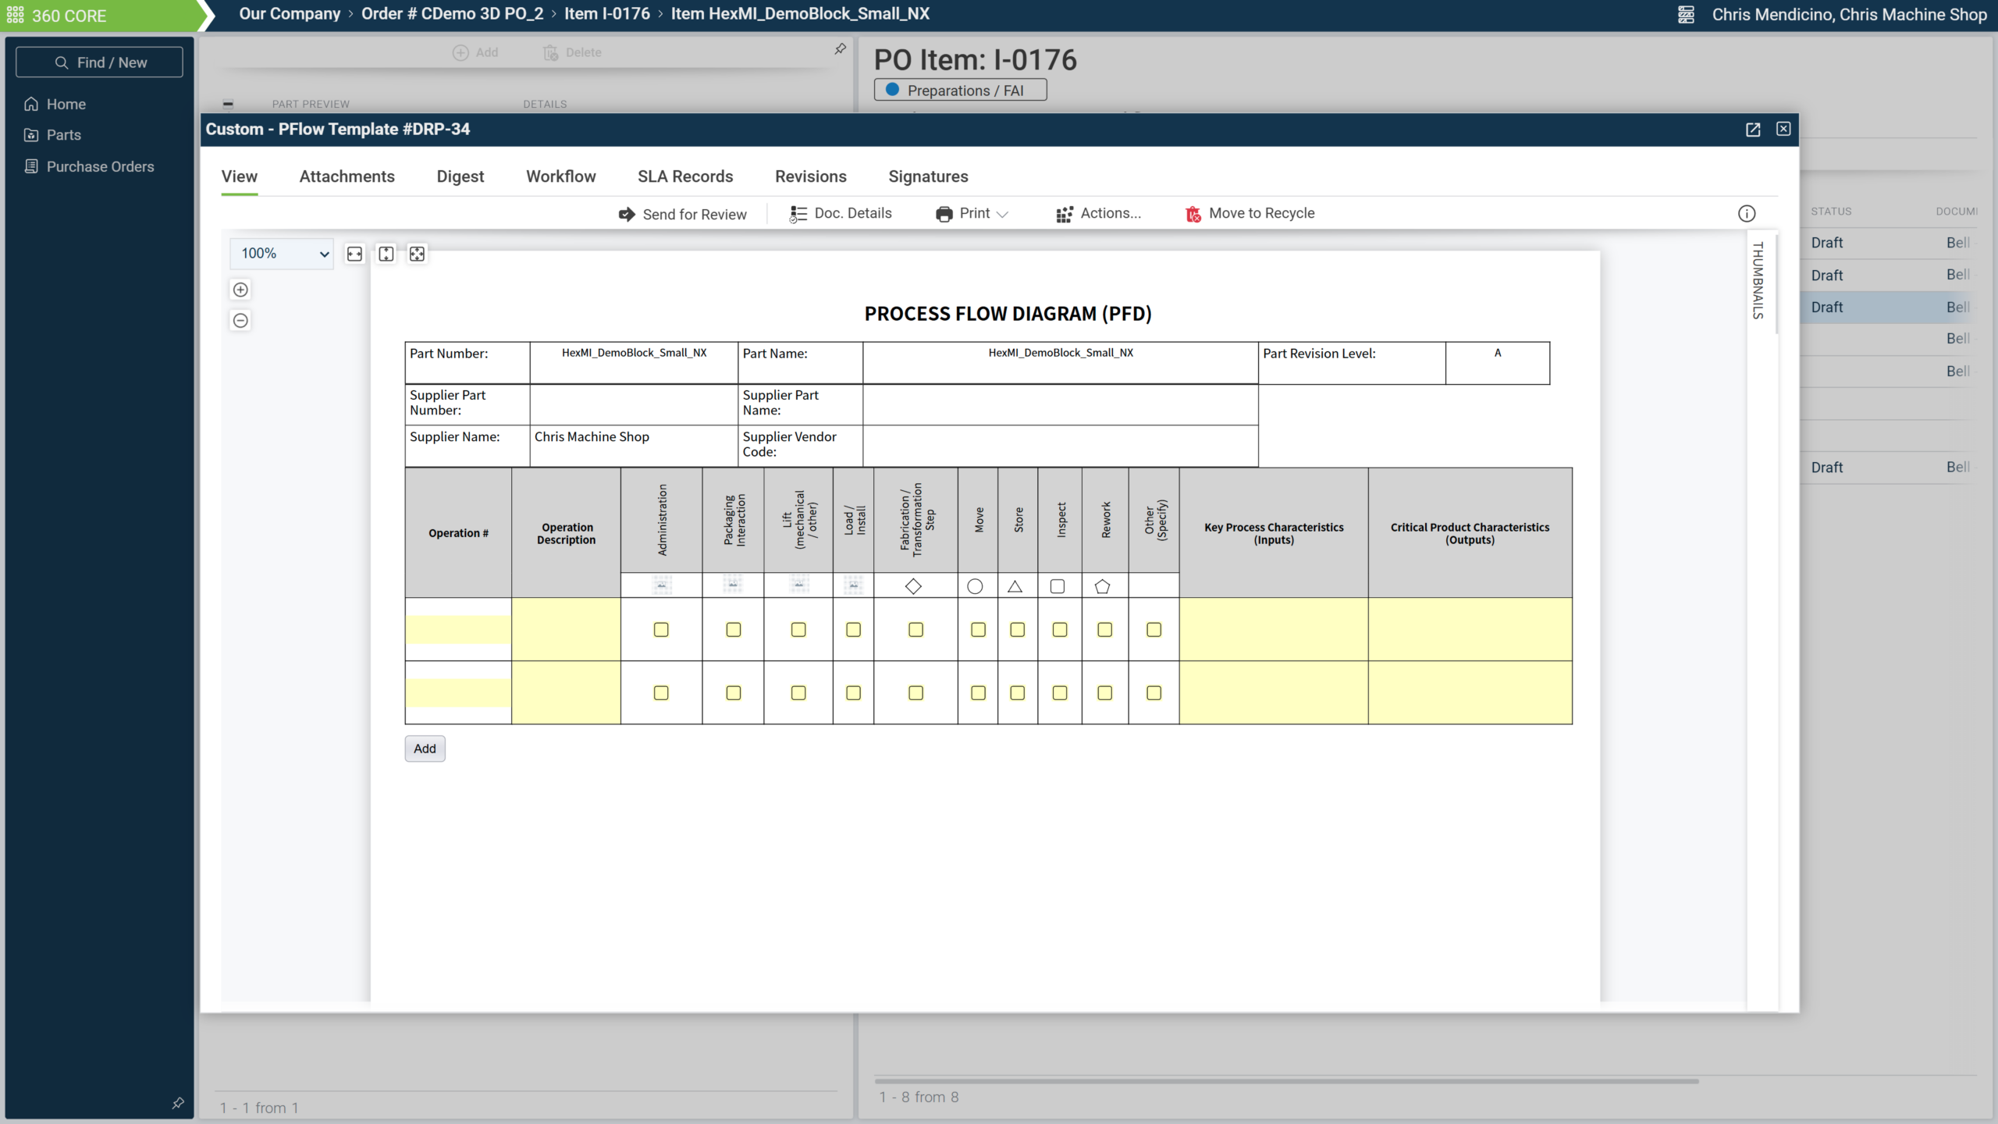1998x1124 pixels.
Task: Open dialog in new window icon
Action: click(x=1753, y=130)
